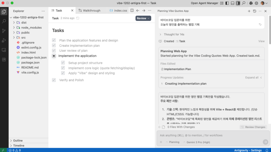This screenshot has height=152, width=271.
Task: Toggle 'Plan the application features and design' checkbox
Action: tap(54, 40)
